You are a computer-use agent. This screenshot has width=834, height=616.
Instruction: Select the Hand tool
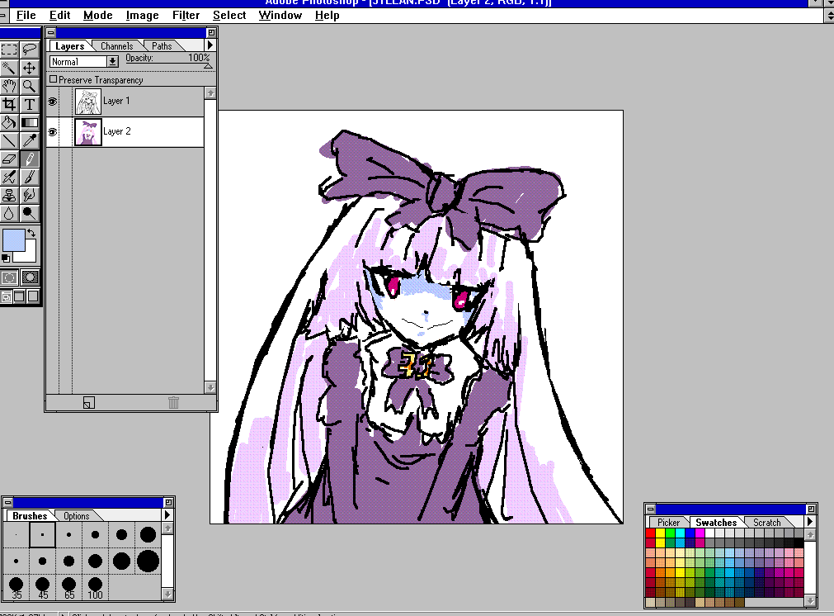point(9,86)
